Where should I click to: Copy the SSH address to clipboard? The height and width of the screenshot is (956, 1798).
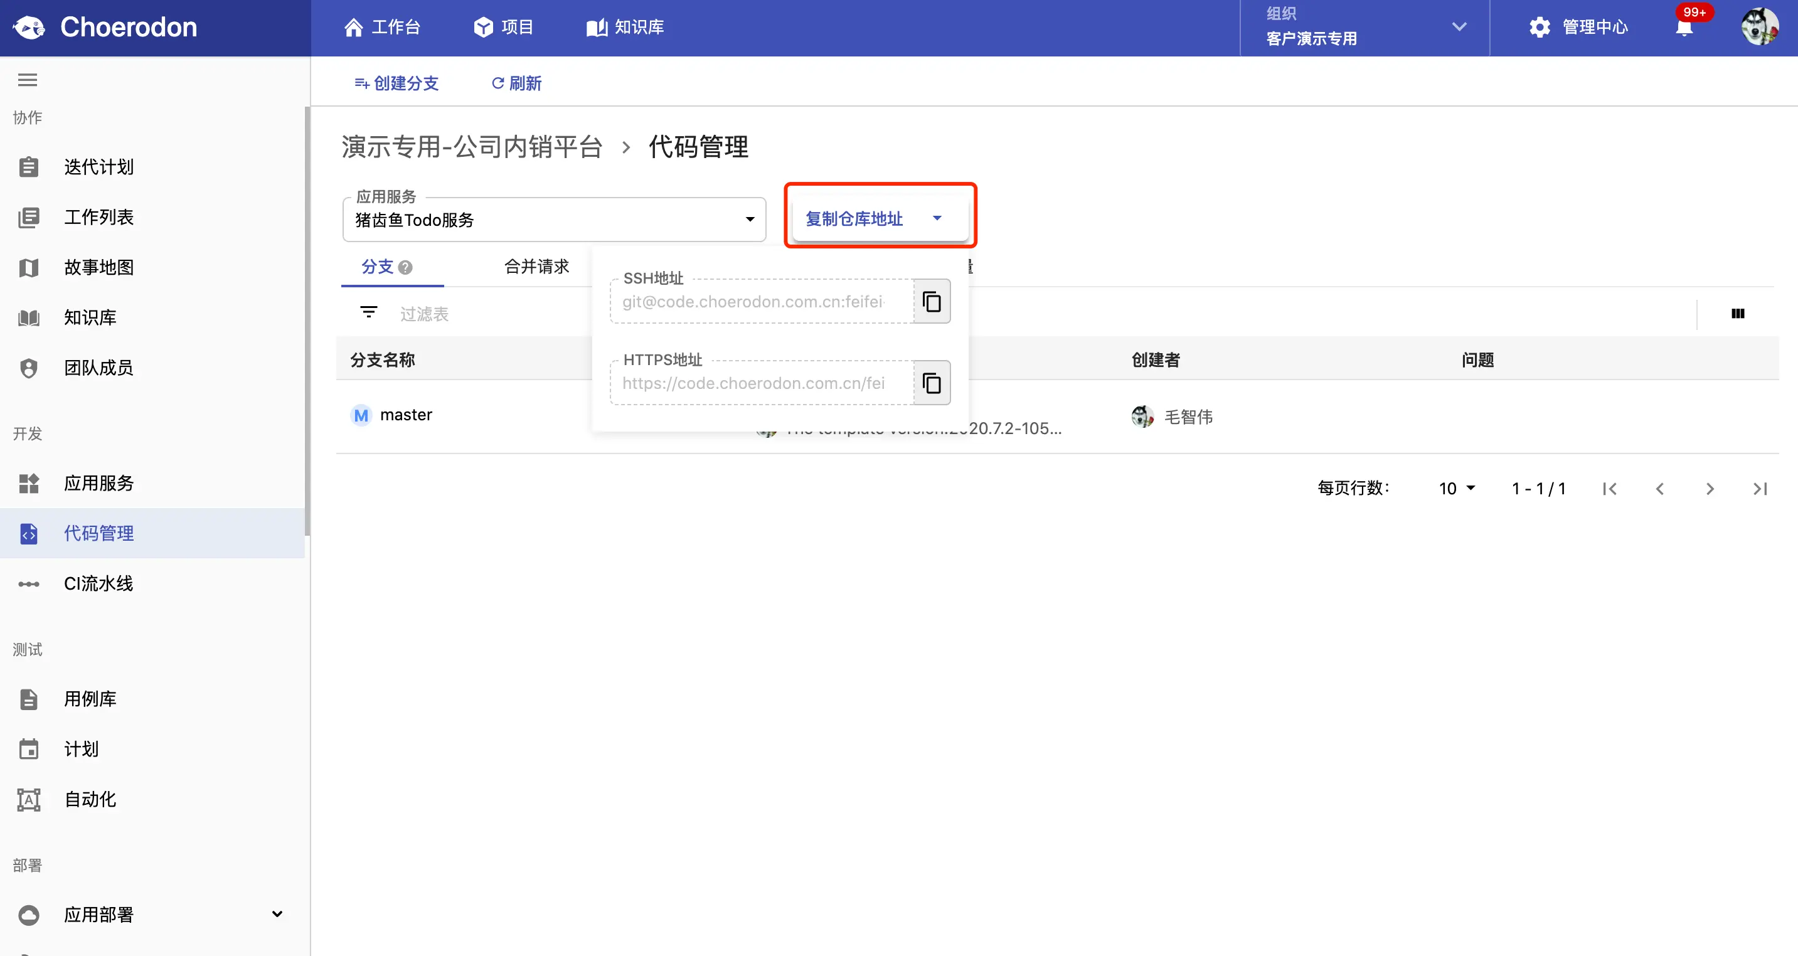pos(932,302)
